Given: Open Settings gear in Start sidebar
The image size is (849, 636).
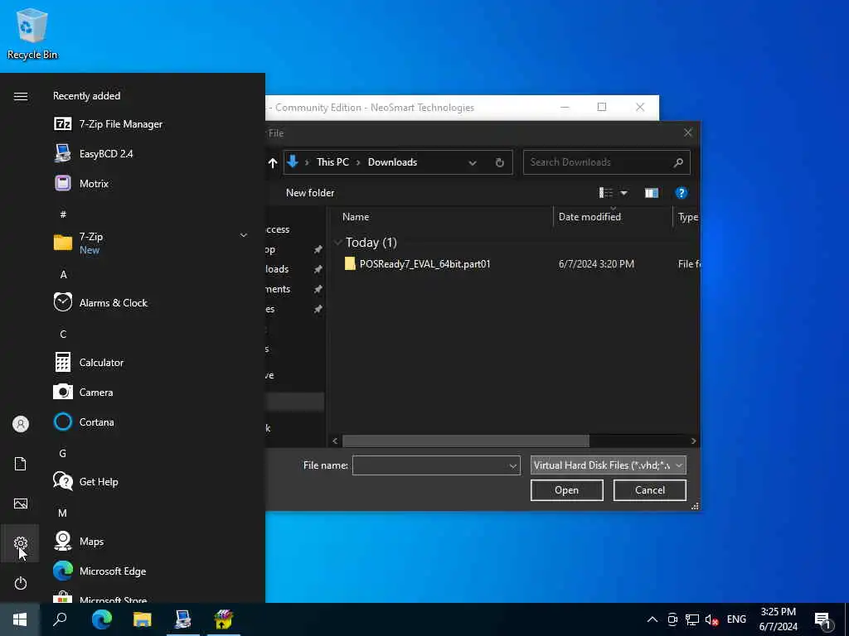Looking at the screenshot, I should click(x=21, y=543).
